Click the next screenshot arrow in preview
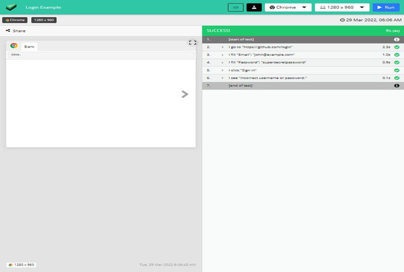Screen dimensions: 404x272 [185, 94]
